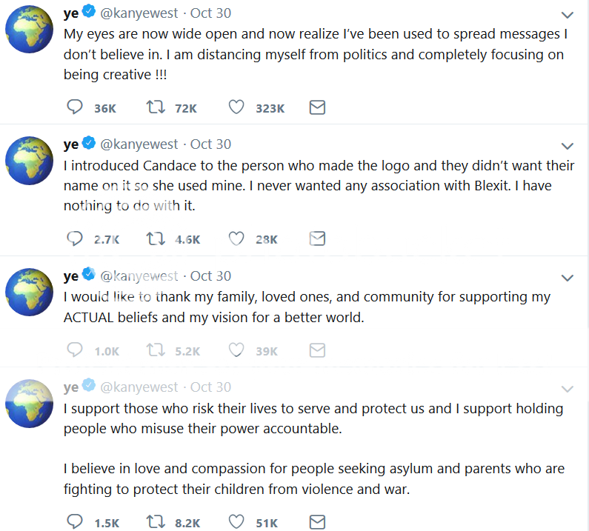Click the 'Oct 30' timestamp on the Blexit tweet
The height and width of the screenshot is (531, 589).
pos(210,144)
